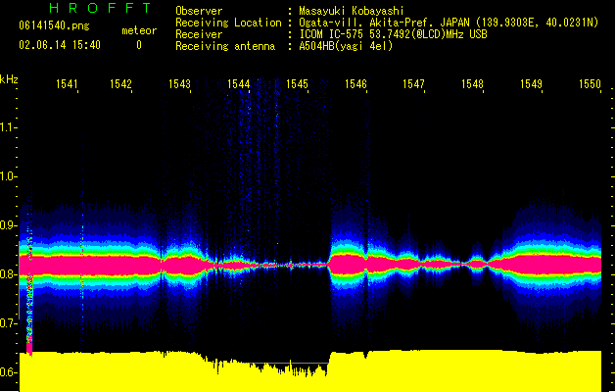Image resolution: width=616 pixels, height=392 pixels.
Task: Click the 1546 time marker
Action: (355, 84)
